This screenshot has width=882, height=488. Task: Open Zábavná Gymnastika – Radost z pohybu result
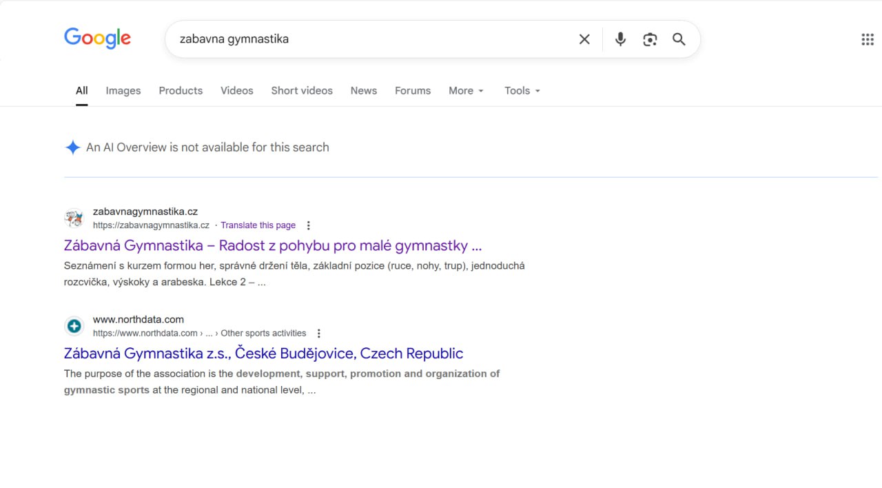[x=272, y=245]
